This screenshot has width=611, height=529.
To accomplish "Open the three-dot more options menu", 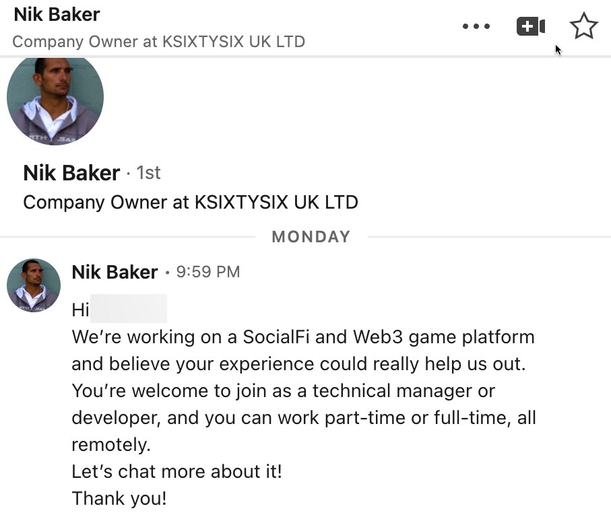I will [x=476, y=27].
